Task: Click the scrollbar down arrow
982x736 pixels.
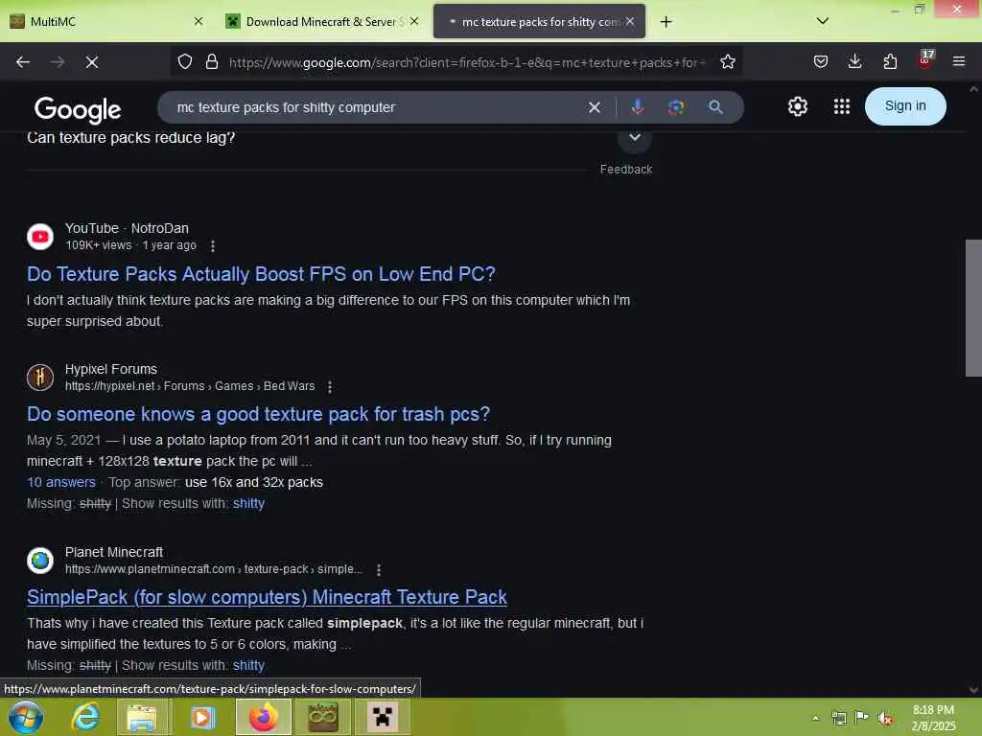Action: click(973, 690)
